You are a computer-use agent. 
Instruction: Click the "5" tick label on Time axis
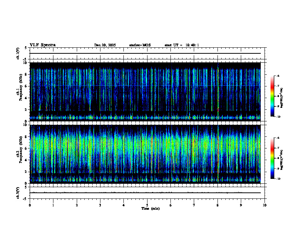coord(147,205)
